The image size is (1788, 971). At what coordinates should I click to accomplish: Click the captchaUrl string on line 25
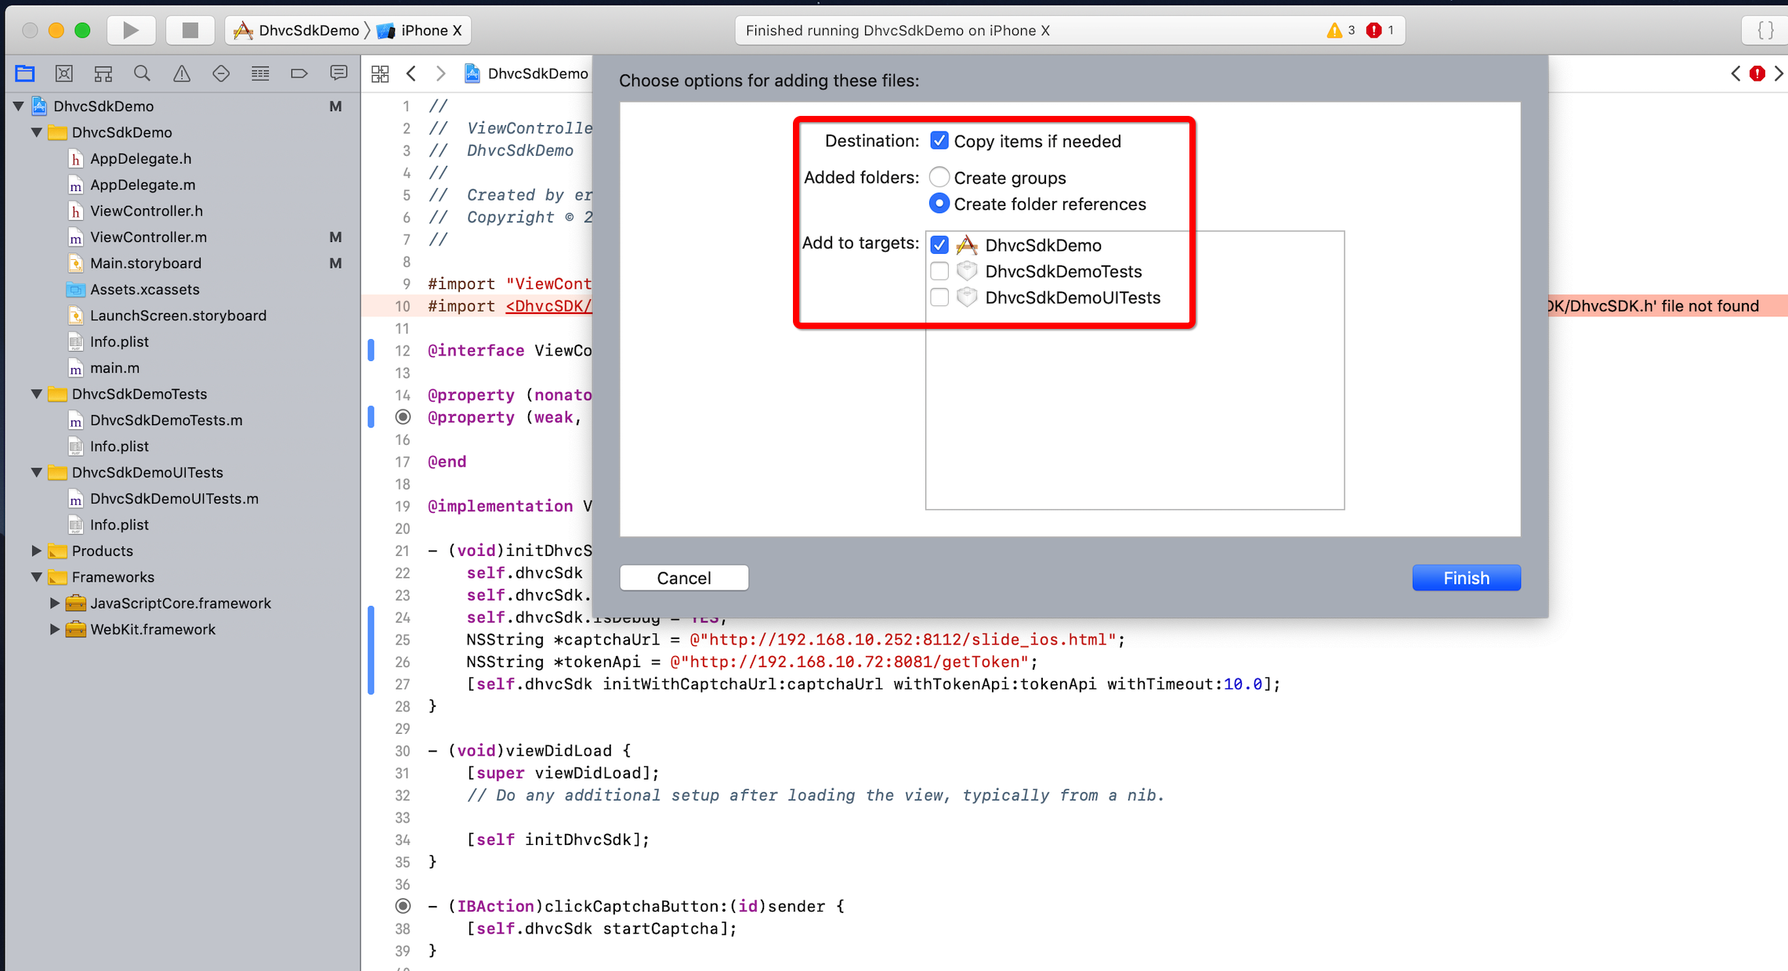click(902, 640)
